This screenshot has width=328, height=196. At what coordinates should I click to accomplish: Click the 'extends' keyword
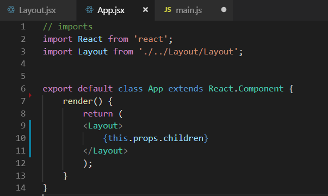(x=185, y=89)
